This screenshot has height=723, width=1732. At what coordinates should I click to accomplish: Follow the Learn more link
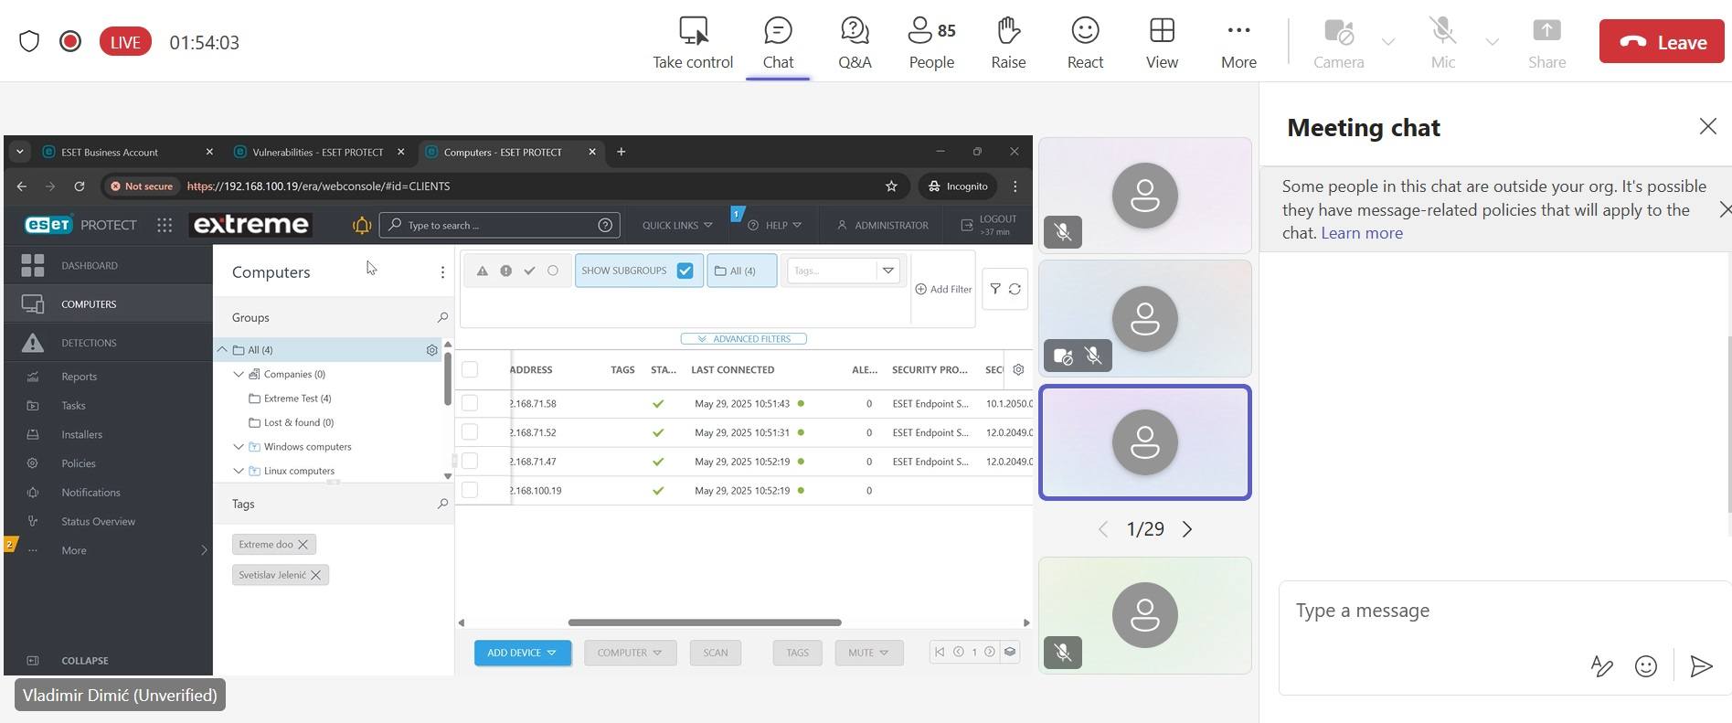click(1361, 233)
